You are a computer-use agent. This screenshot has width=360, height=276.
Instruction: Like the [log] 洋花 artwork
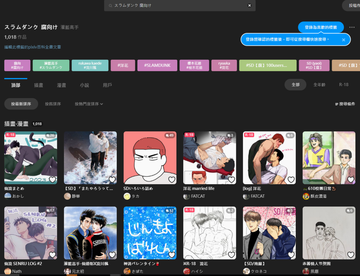pyautogui.click(x=291, y=179)
